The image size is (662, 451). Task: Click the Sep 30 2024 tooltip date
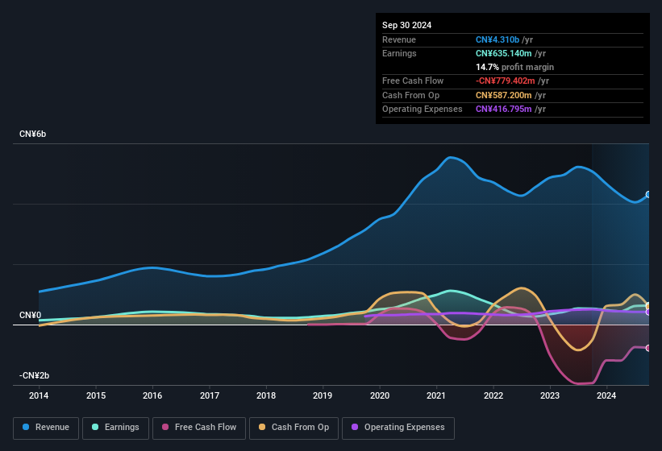(406, 25)
